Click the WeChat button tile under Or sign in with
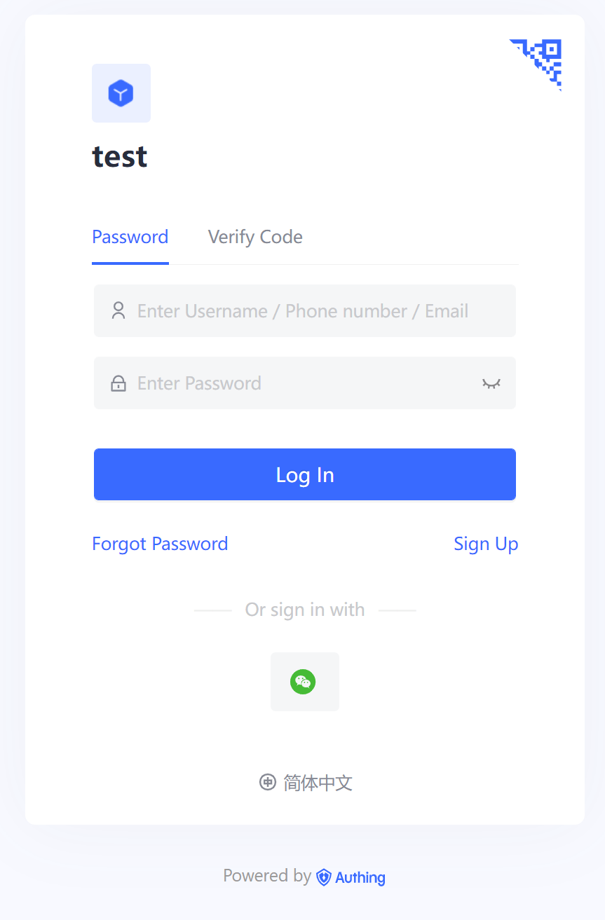Image resolution: width=605 pixels, height=920 pixels. 304,680
